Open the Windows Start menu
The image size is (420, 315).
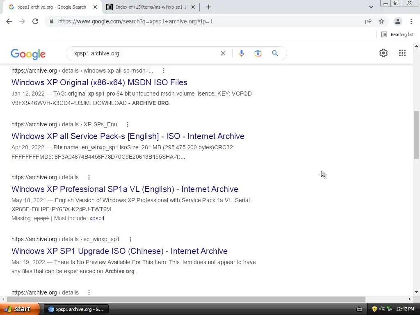[x=19, y=309]
